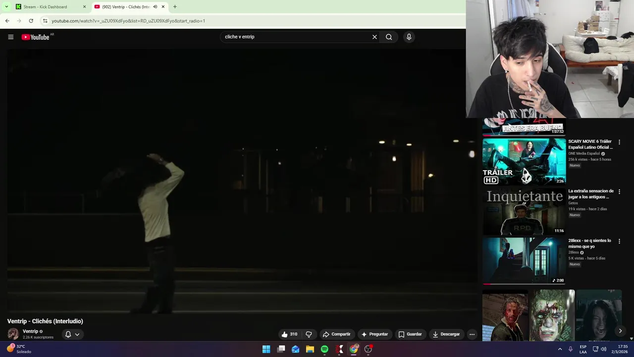
Task: Reload the current page
Action: pyautogui.click(x=31, y=21)
